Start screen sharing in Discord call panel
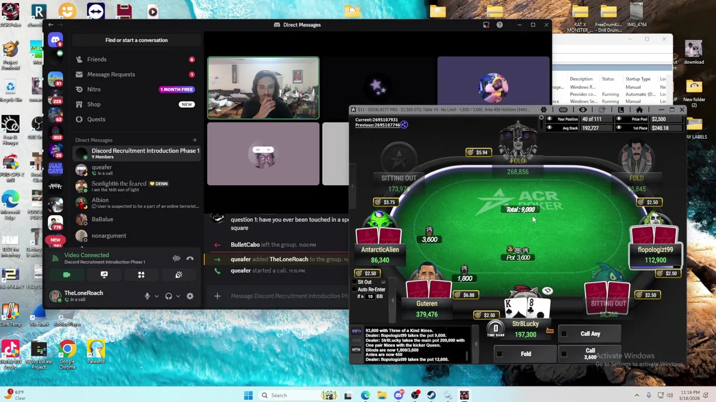This screenshot has height=402, width=716. [x=104, y=275]
